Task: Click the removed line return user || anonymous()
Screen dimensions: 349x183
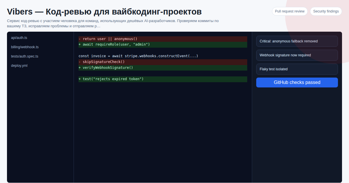Action: click(x=163, y=39)
